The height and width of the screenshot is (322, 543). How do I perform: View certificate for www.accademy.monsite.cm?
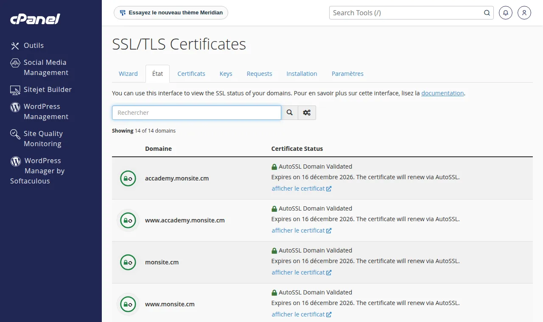(x=302, y=230)
